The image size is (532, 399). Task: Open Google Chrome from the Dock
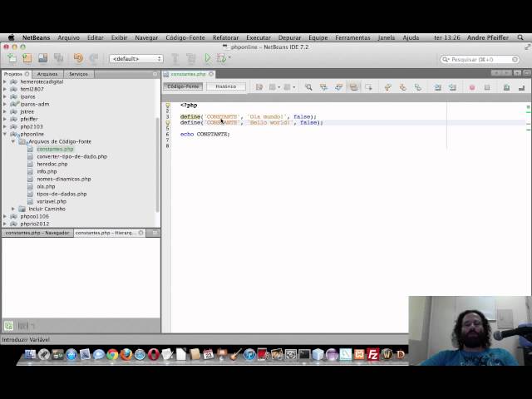pyautogui.click(x=113, y=355)
